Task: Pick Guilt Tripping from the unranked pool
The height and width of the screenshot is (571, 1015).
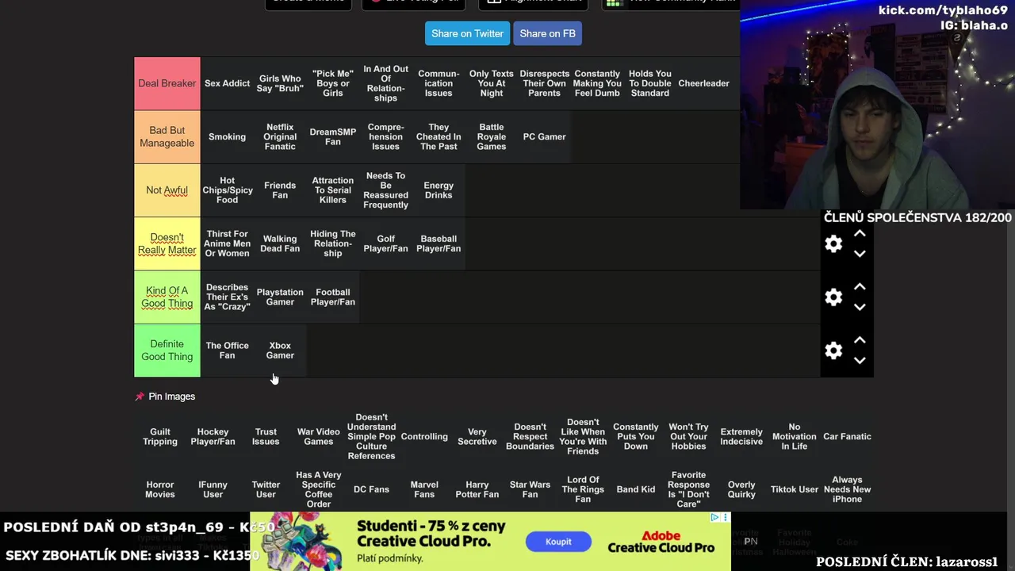Action: 160,436
